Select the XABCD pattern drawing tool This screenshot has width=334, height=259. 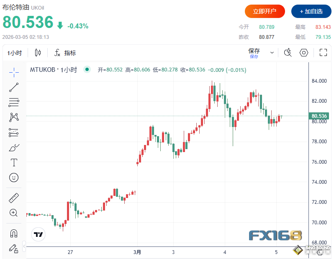[14, 117]
